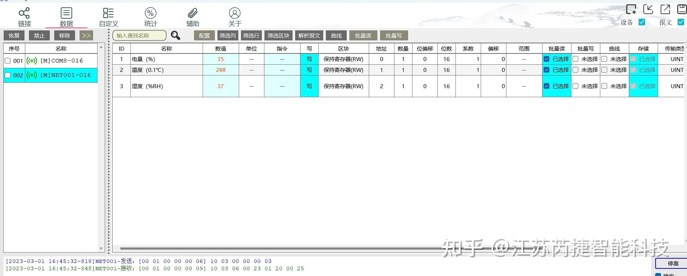687x276 pixels.
Task: Expand more options with >> button
Action: coord(86,35)
